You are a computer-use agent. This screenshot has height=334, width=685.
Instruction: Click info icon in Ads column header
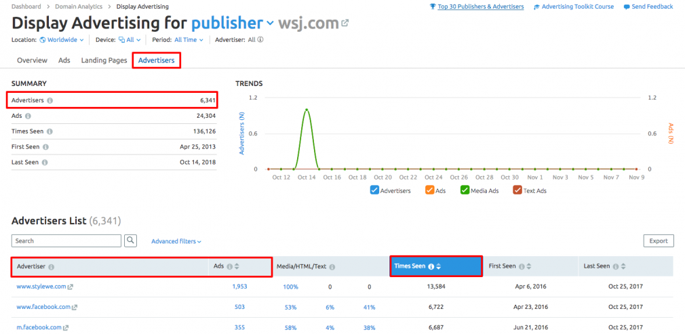(x=229, y=266)
